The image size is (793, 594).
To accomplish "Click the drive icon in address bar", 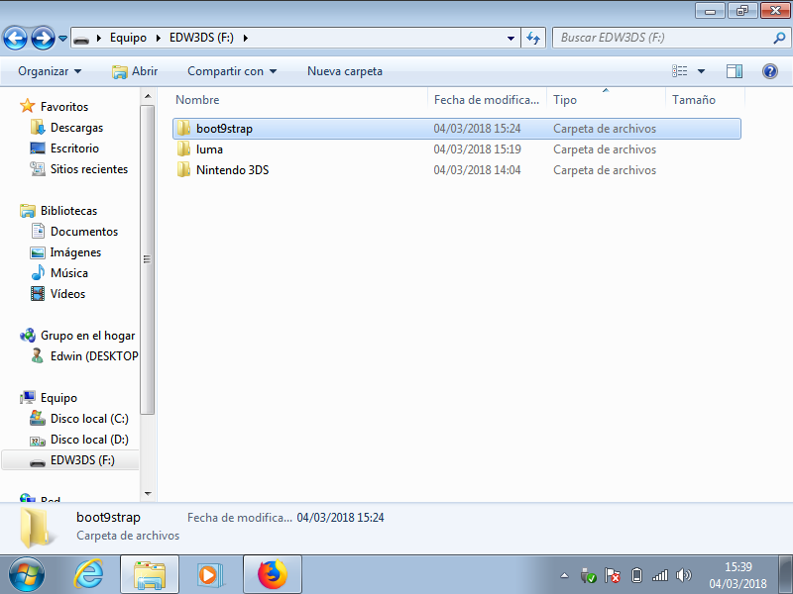I will pos(81,39).
